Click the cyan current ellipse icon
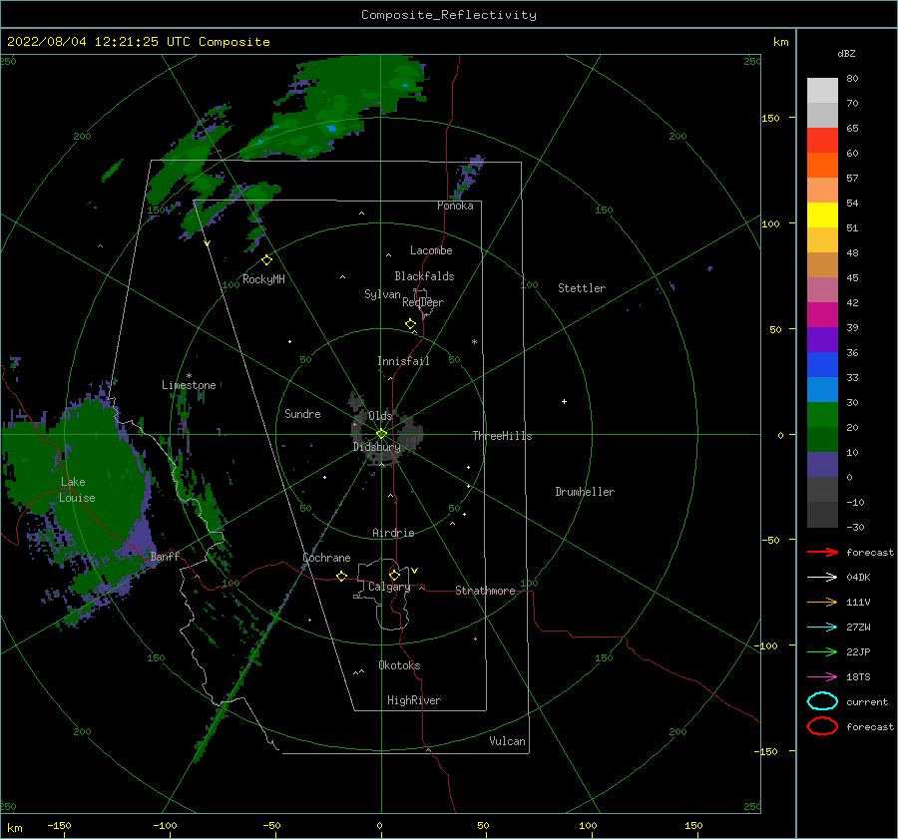Image resolution: width=898 pixels, height=839 pixels. pos(822,701)
